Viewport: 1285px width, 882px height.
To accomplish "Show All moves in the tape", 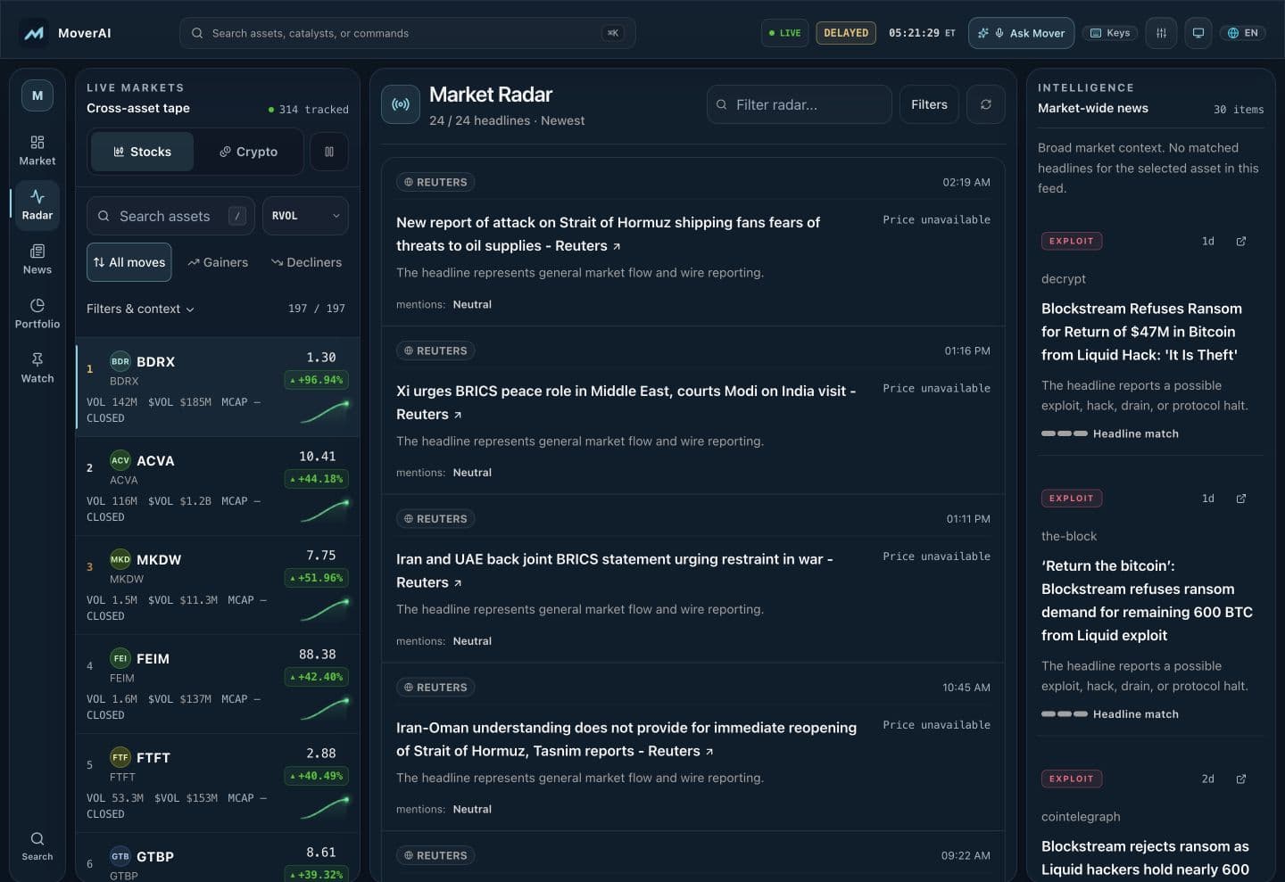I will (129, 262).
